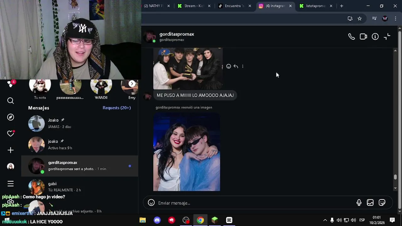Click ME PUSO A MIIIII message
Screen dimensions: 402x226
pyautogui.click(x=195, y=95)
